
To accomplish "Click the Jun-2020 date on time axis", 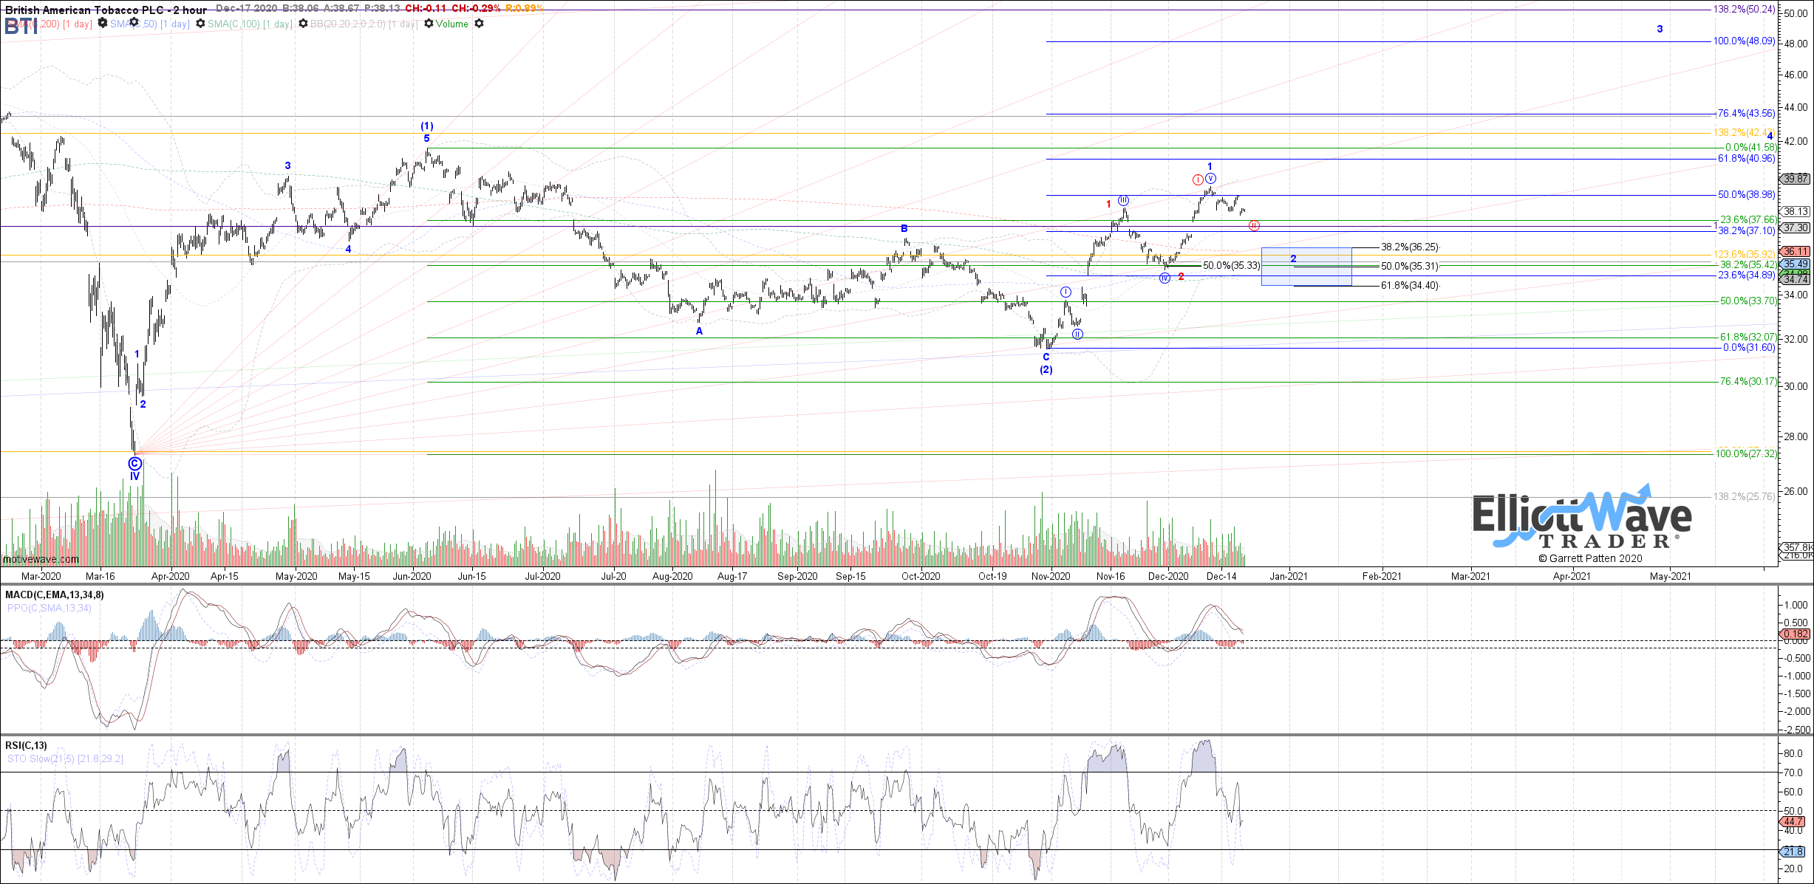I will tap(412, 577).
